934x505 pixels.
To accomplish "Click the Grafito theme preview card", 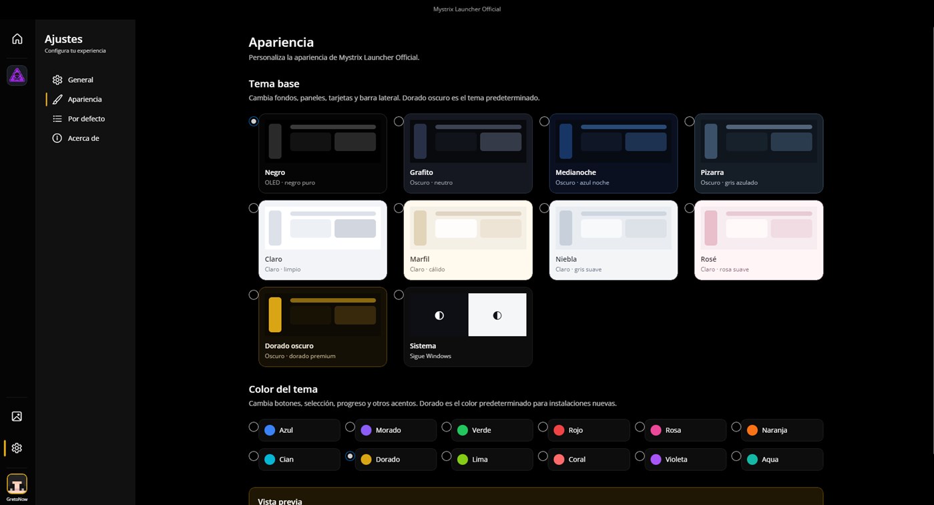I will (x=468, y=153).
